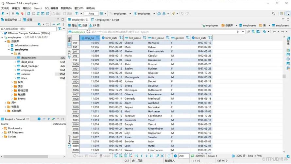Click cell with last name Butterworth
The image size is (291, 164).
point(159,90)
